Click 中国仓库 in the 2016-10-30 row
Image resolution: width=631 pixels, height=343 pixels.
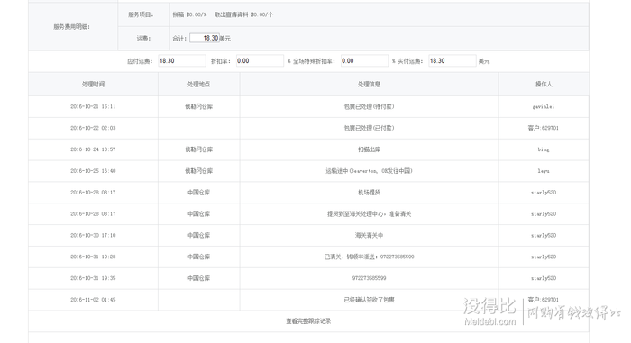click(x=199, y=235)
